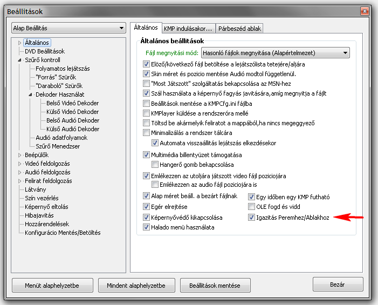378x305 pixels.
Task: Click the Beállítások mentése button
Action: (215, 285)
